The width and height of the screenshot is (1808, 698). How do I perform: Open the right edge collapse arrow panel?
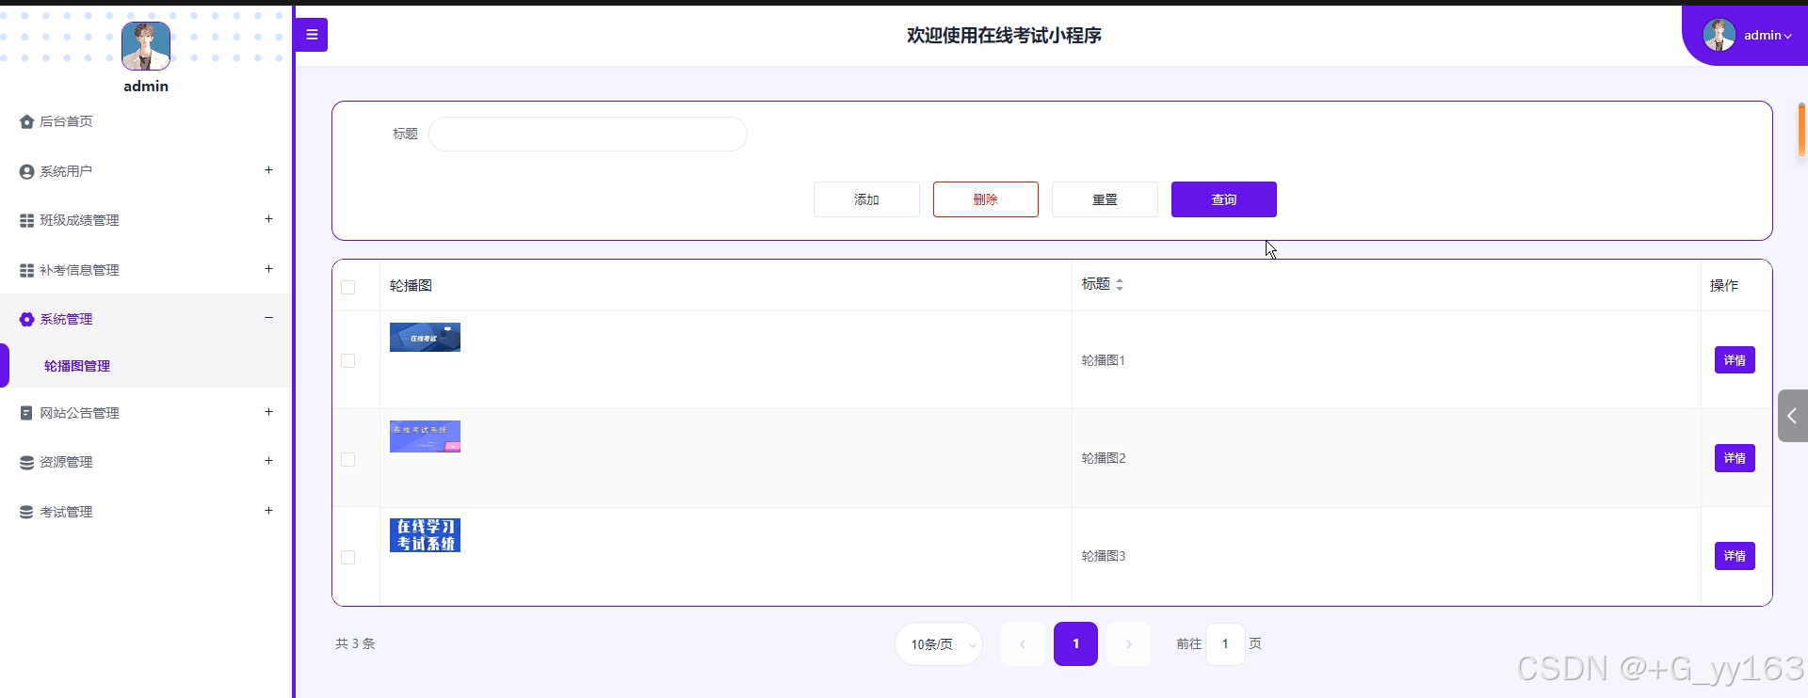1793,416
